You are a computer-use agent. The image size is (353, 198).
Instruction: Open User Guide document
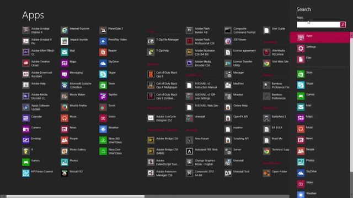274,30
